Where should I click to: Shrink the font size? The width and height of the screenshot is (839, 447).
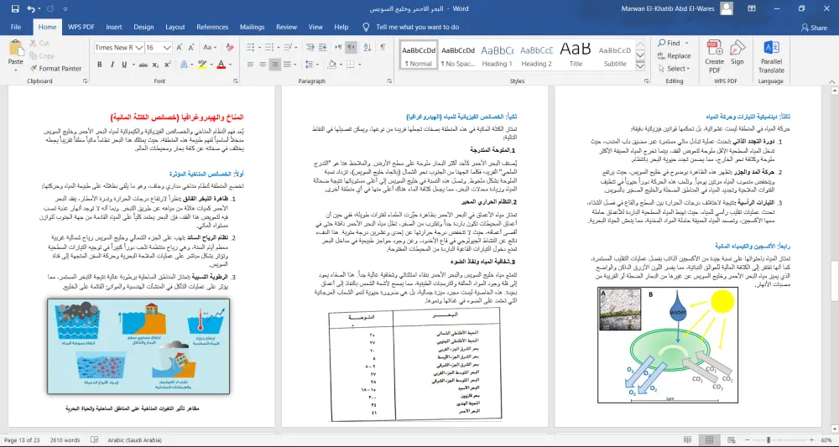(191, 48)
